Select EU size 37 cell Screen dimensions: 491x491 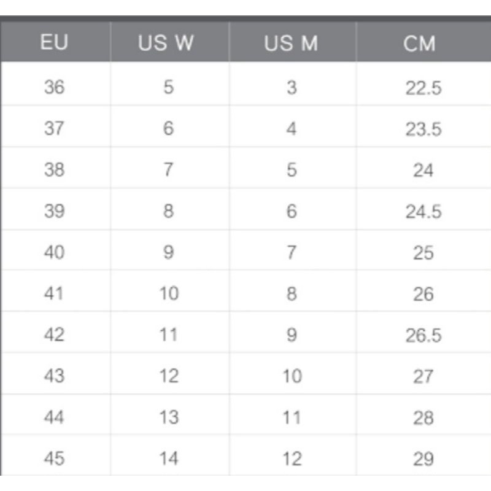click(55, 128)
